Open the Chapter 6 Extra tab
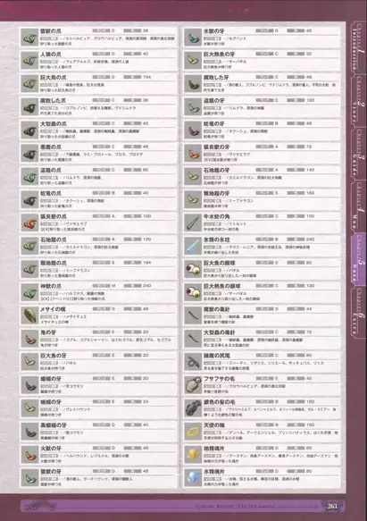Image resolution: width=367 pixels, height=521 pixels. [358, 313]
